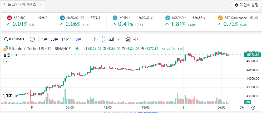This screenshot has width=262, height=113.
Task: Click the 볼륨 · BTC indicator label
Action: point(12,55)
